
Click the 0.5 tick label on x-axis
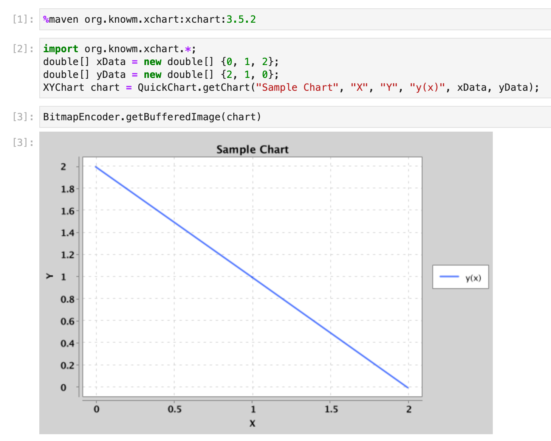(174, 409)
